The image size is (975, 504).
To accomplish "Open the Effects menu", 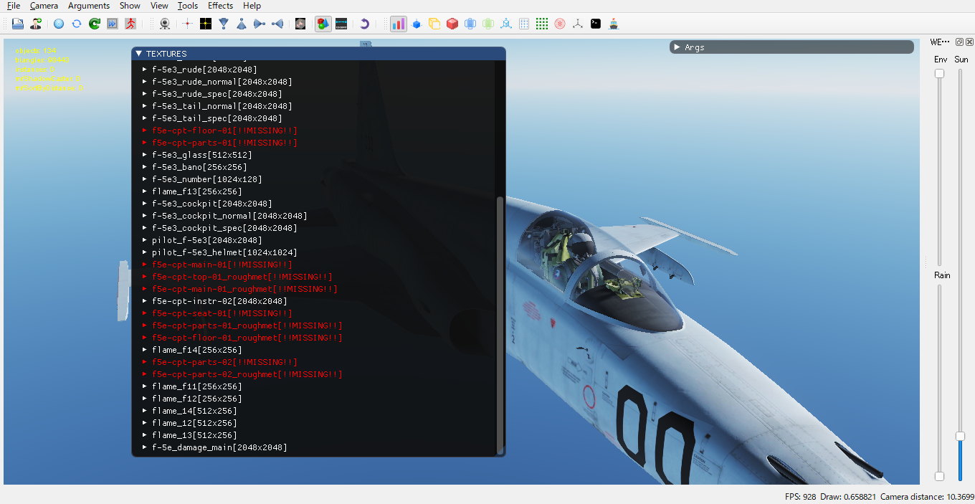I will point(220,6).
